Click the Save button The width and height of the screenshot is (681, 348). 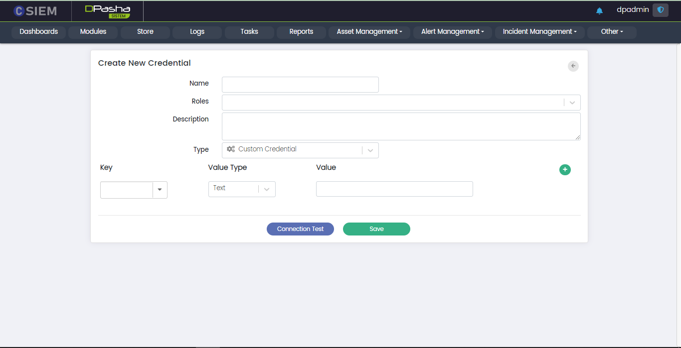click(376, 229)
